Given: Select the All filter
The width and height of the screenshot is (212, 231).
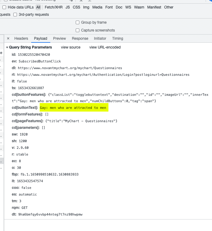Looking at the screenshot, I should point(38,7).
